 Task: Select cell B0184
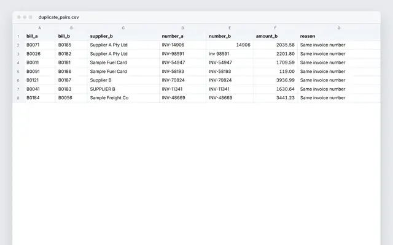40,98
